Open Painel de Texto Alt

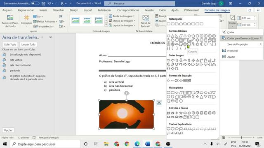tap(146, 21)
